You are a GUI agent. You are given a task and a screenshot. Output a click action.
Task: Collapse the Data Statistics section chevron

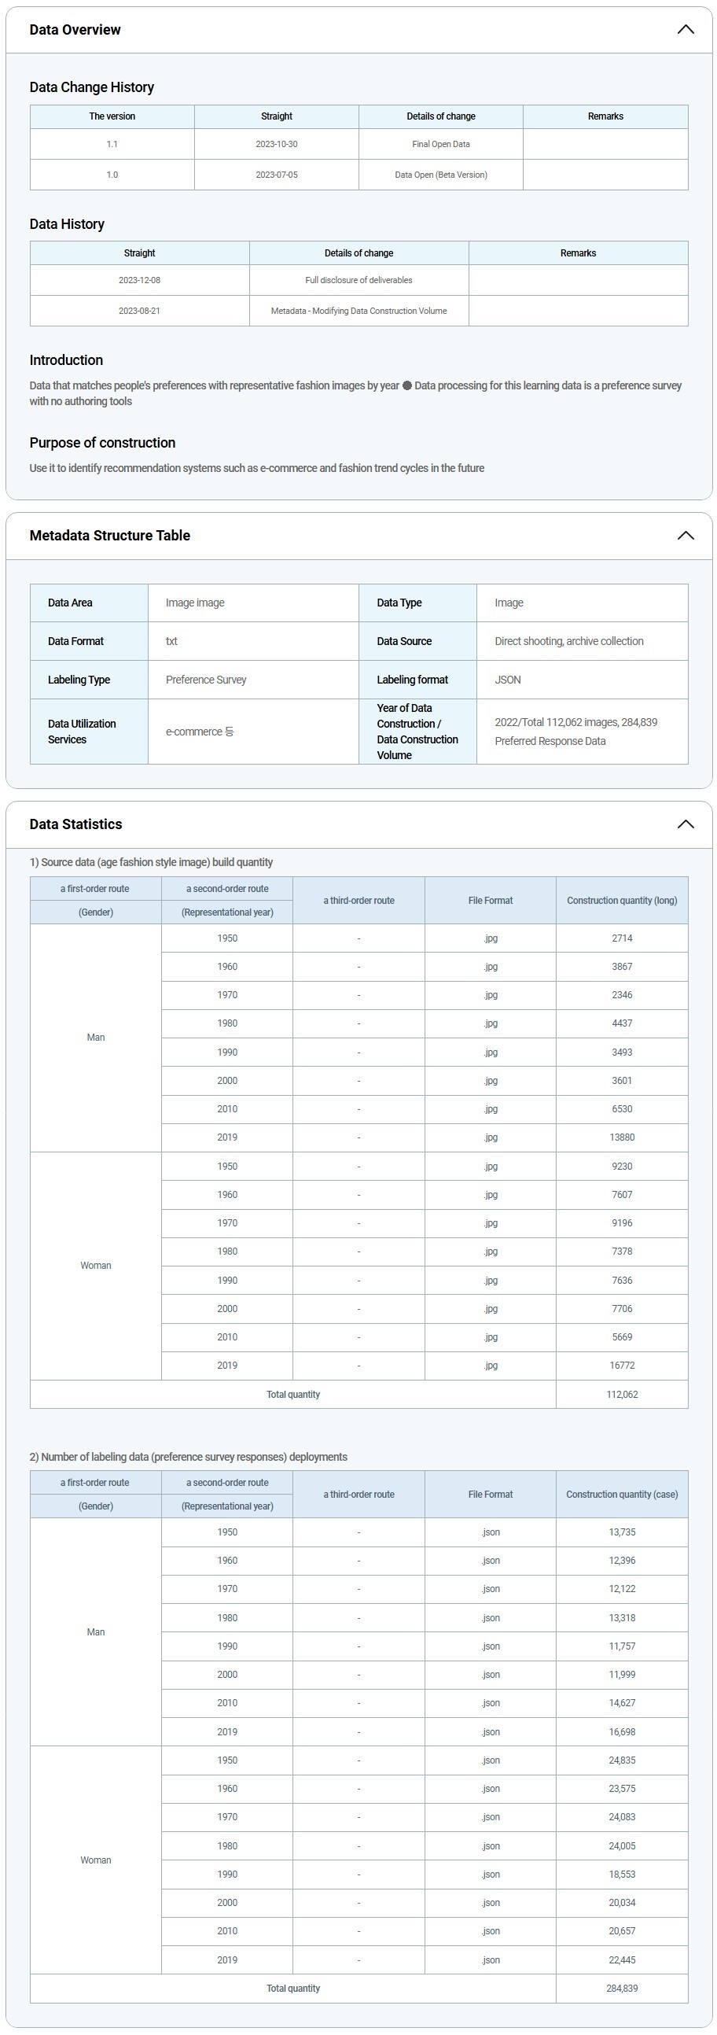[x=686, y=824]
